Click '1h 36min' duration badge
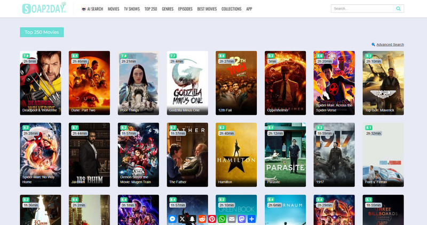The height and width of the screenshot is (225, 427). pos(30,205)
